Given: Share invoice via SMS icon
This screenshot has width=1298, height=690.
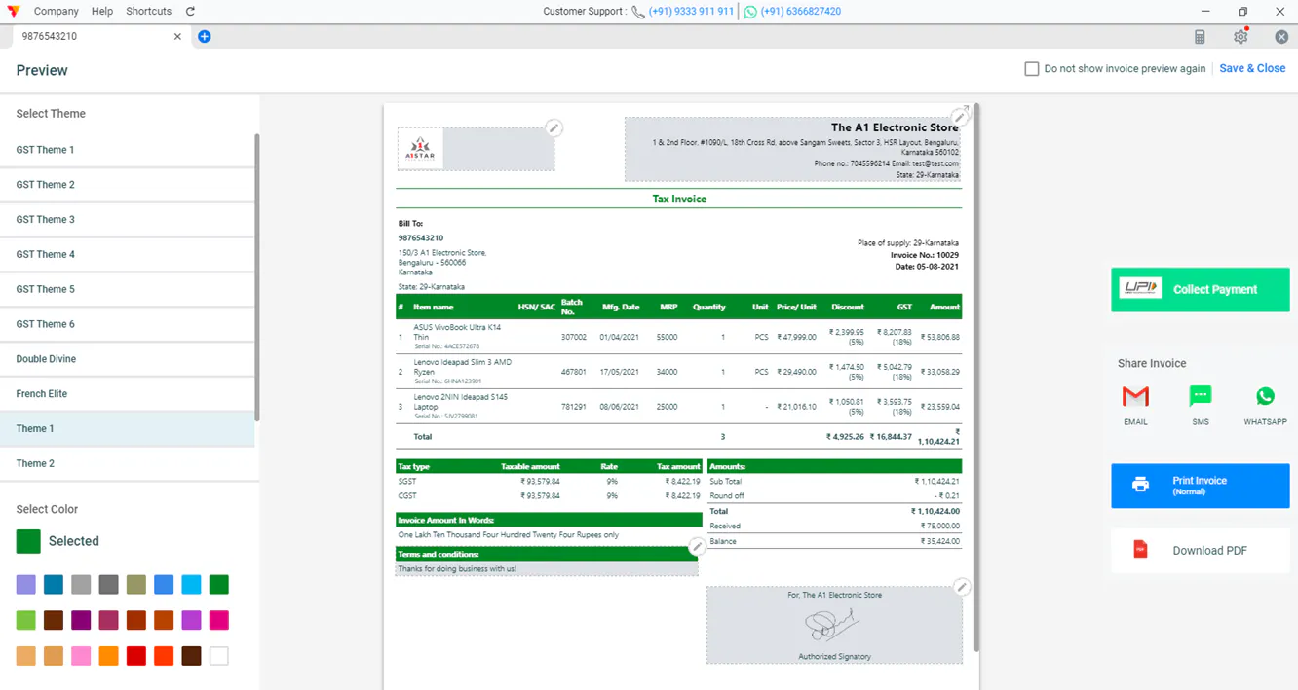Looking at the screenshot, I should 1201,396.
